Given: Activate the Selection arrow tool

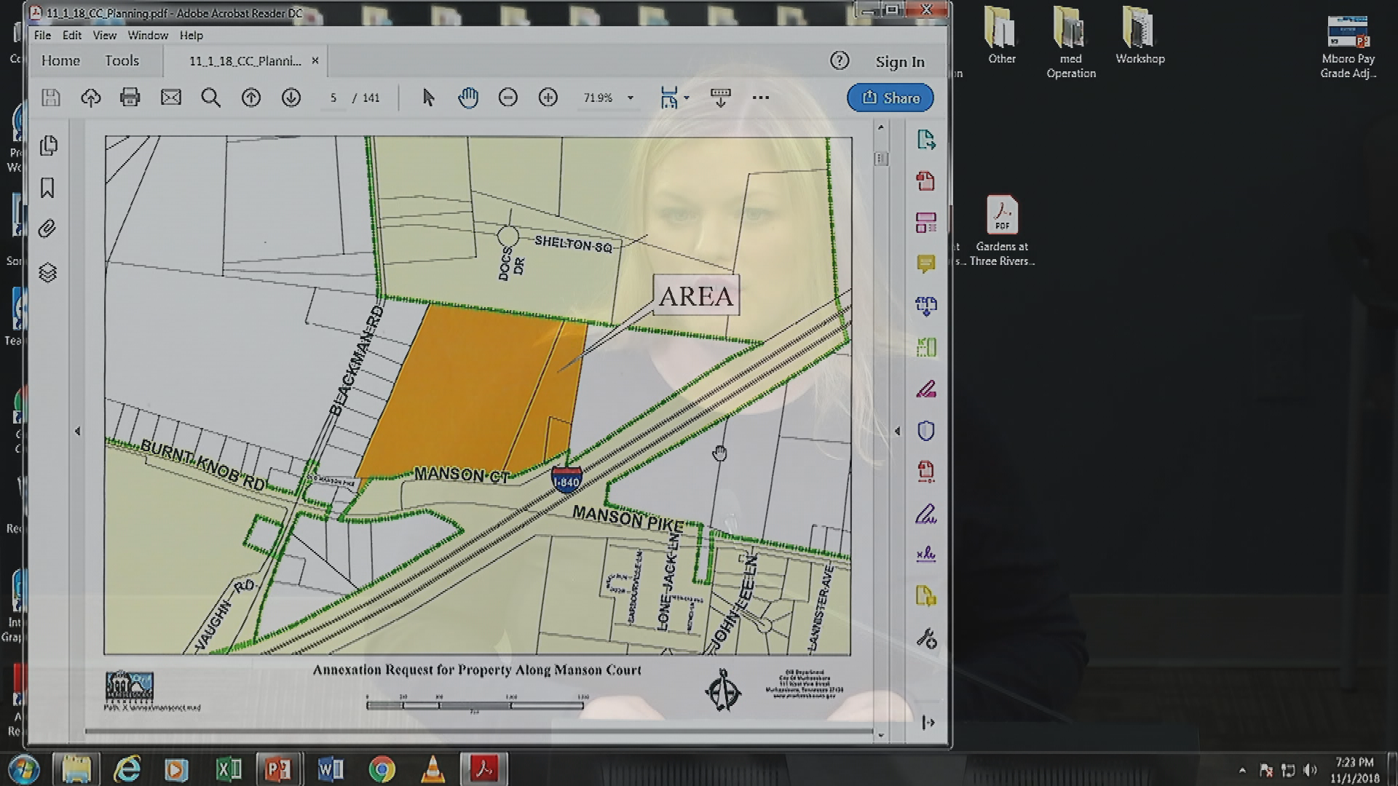Looking at the screenshot, I should 428,98.
